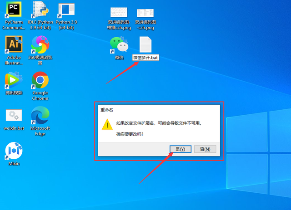Select the 微信 WeChat desktop shortcut
This screenshot has width=291, height=210.
click(119, 45)
